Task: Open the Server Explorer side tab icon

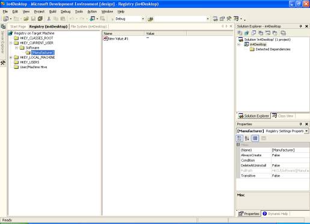Action: tap(3, 26)
